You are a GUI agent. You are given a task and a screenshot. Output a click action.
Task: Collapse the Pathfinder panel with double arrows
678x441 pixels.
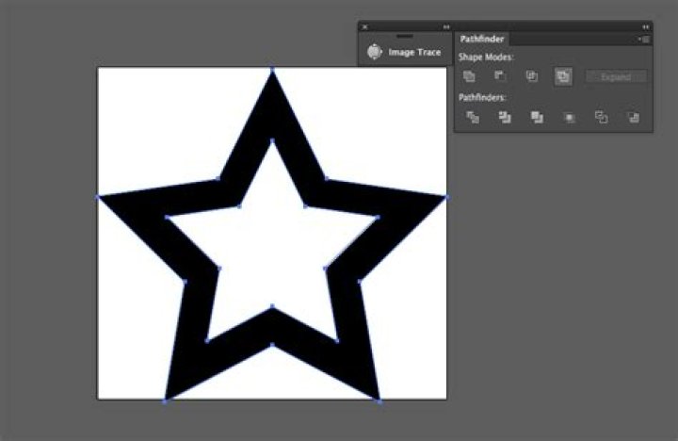click(x=645, y=26)
